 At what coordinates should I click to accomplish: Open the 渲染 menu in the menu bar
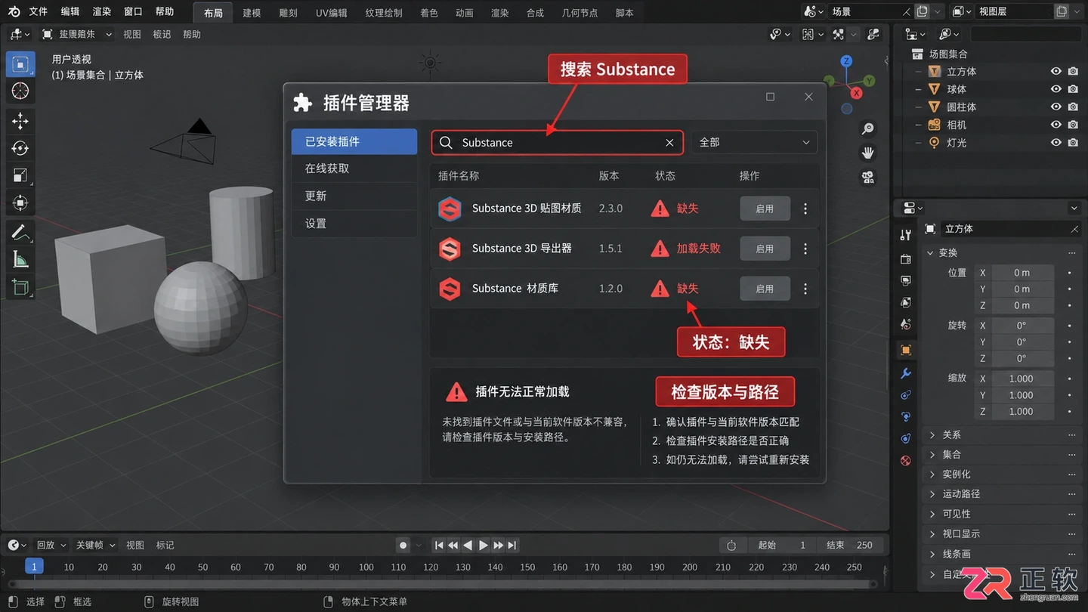[x=101, y=12]
